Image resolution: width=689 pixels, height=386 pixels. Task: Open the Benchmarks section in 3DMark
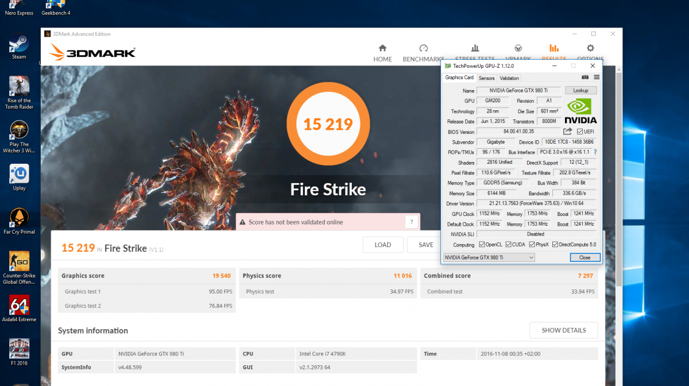click(x=424, y=53)
